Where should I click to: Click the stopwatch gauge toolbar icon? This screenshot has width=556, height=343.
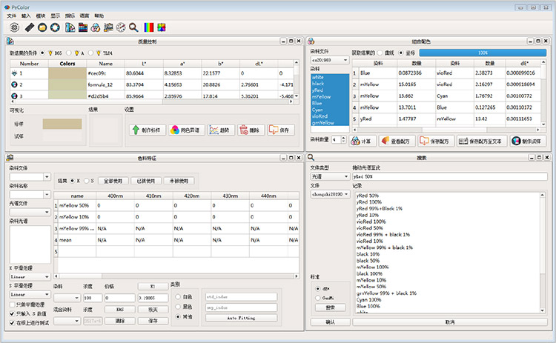121,27
